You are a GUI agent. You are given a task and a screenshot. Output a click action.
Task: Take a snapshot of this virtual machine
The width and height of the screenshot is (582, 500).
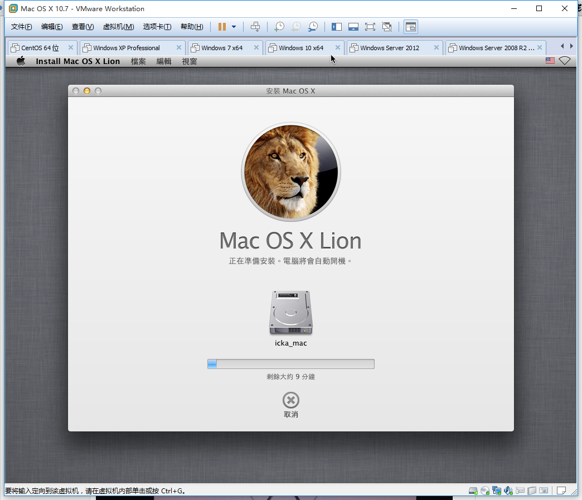click(279, 27)
